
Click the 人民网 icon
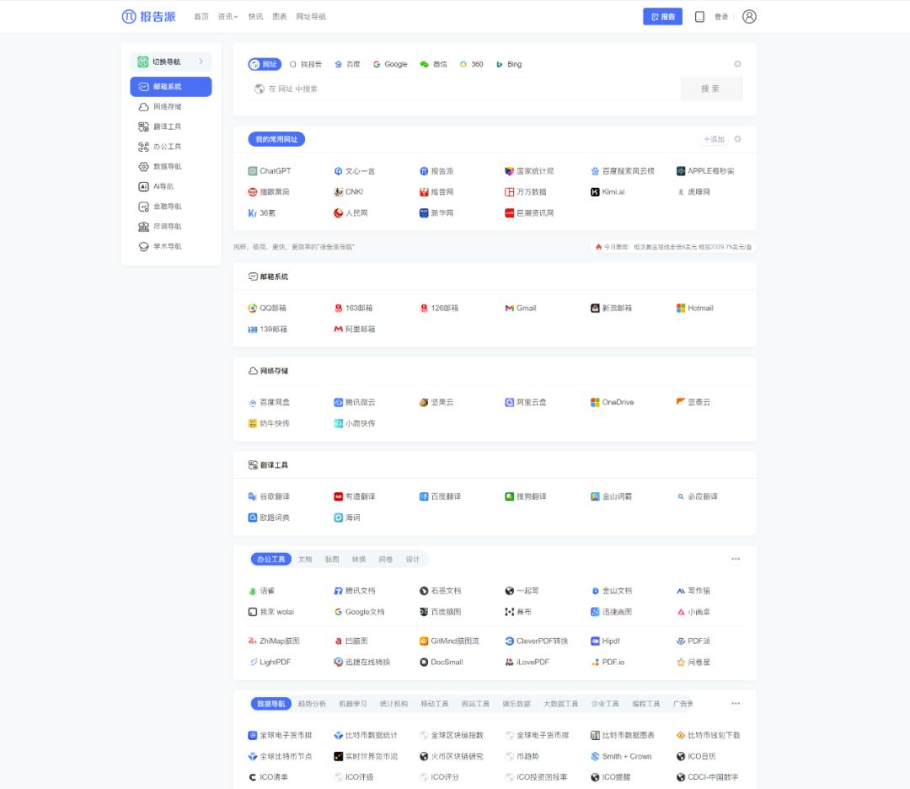point(339,213)
